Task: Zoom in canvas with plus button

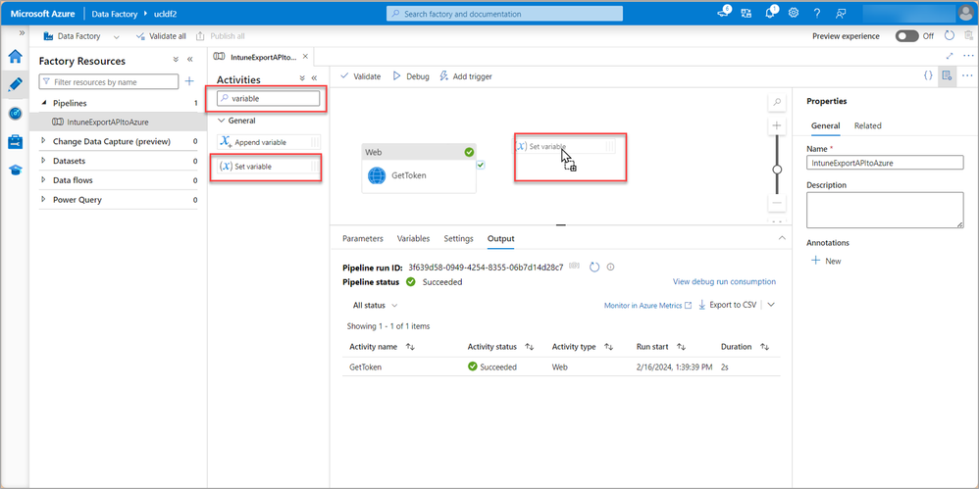Action: (777, 125)
